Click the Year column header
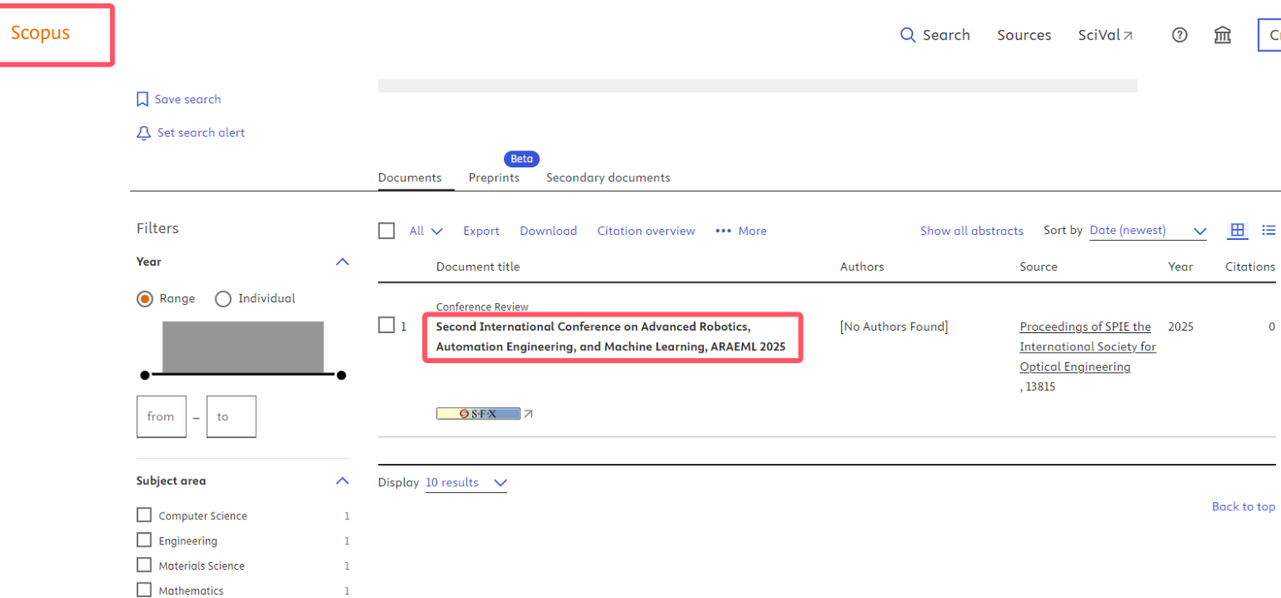The height and width of the screenshot is (598, 1281). [x=1180, y=267]
